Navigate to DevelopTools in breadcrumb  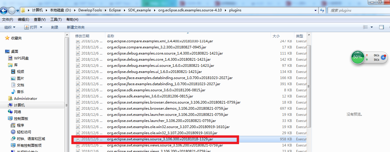(x=90, y=10)
